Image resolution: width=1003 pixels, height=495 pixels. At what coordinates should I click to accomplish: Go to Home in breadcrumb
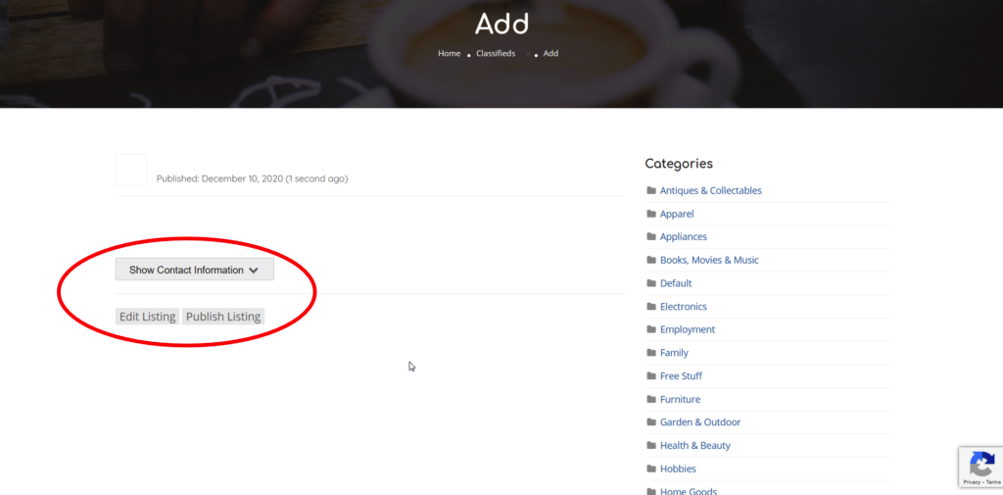pyautogui.click(x=449, y=54)
